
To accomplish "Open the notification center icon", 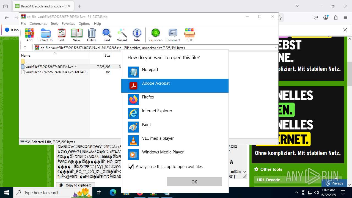I will pos(343,193).
